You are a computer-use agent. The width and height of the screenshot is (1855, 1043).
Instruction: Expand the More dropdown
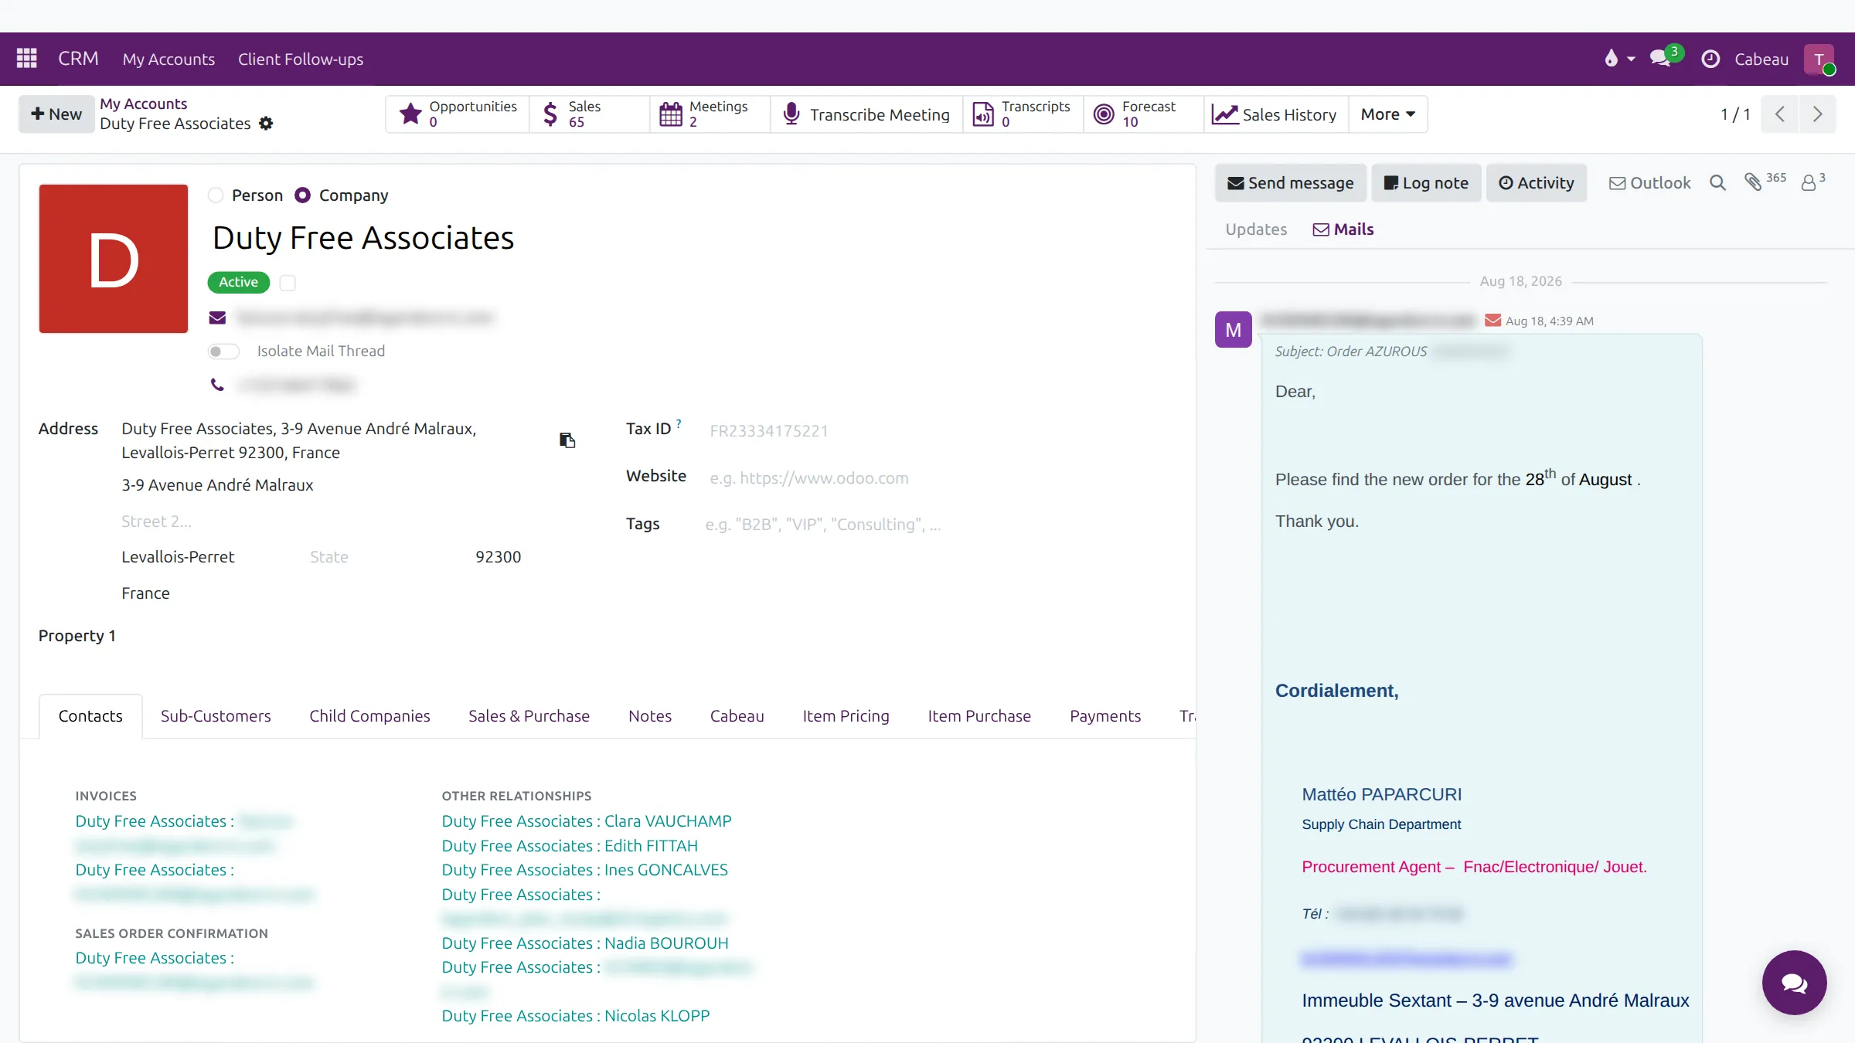coord(1388,114)
